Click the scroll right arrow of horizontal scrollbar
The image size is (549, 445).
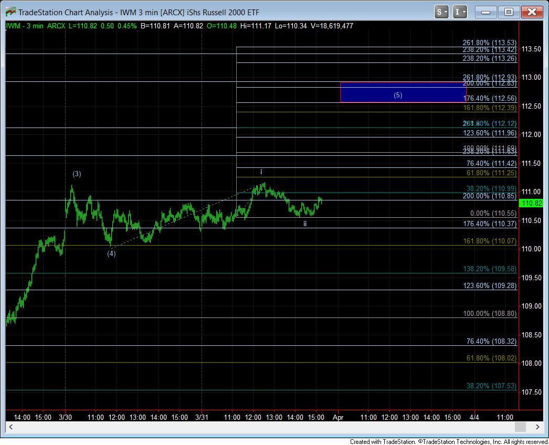click(x=537, y=427)
